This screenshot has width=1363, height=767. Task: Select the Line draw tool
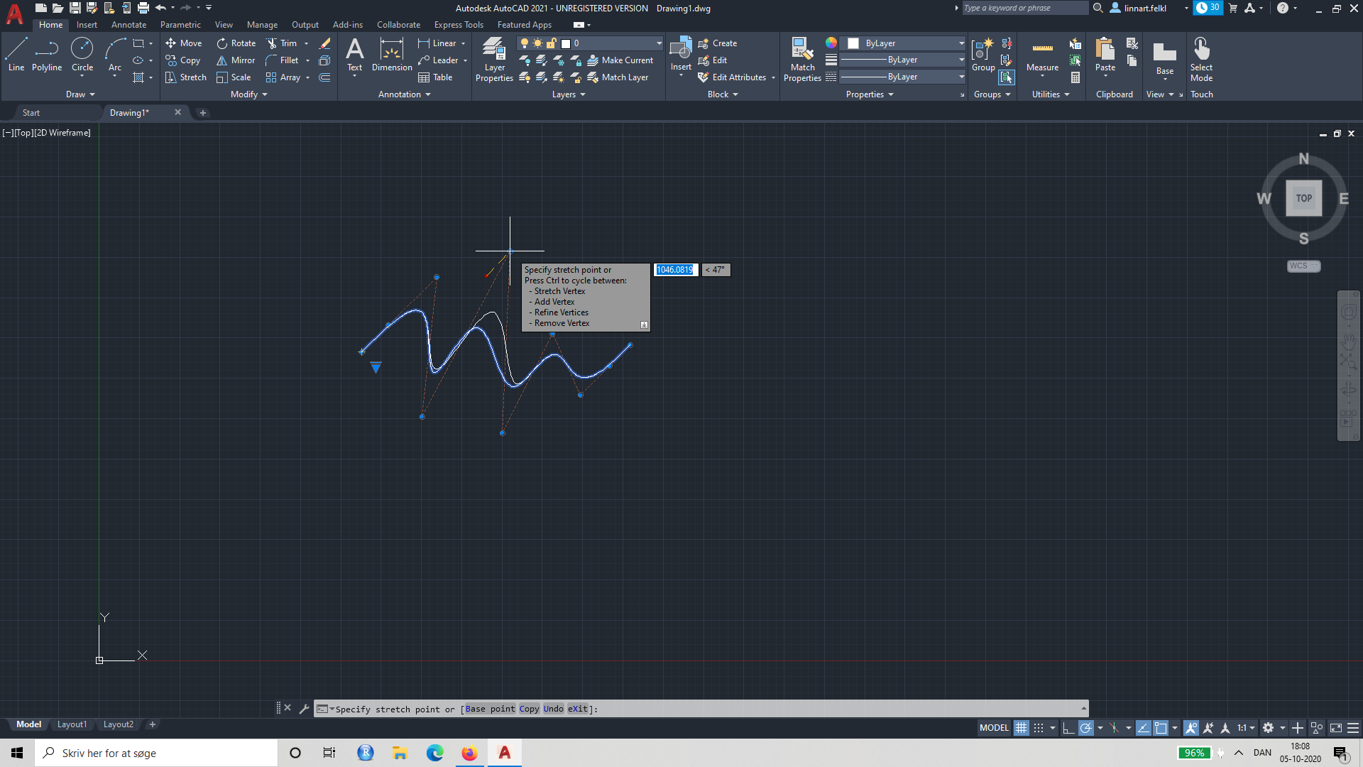(16, 55)
